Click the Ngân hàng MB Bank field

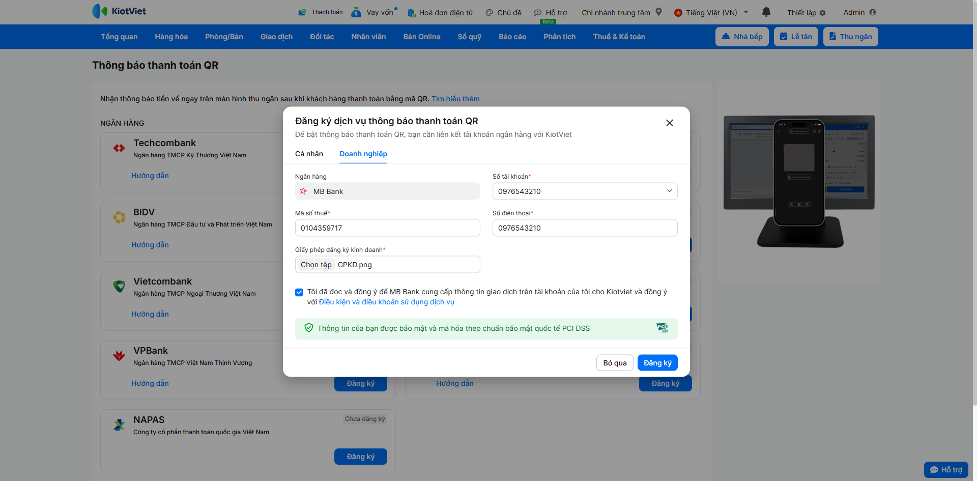[x=388, y=191]
